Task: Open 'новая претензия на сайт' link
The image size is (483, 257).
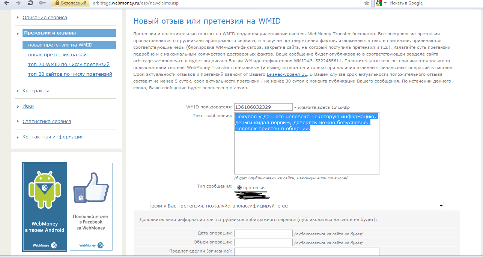Action: pos(59,55)
